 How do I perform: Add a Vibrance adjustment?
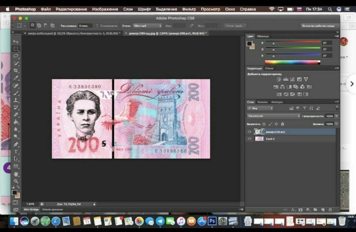pos(306,79)
